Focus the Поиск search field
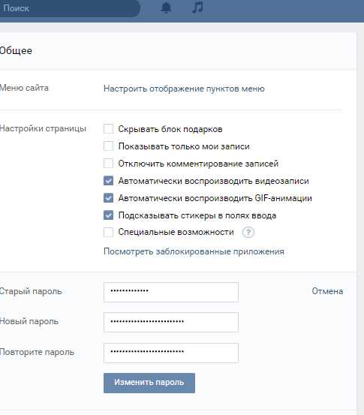The width and height of the screenshot is (364, 415). 69,8
